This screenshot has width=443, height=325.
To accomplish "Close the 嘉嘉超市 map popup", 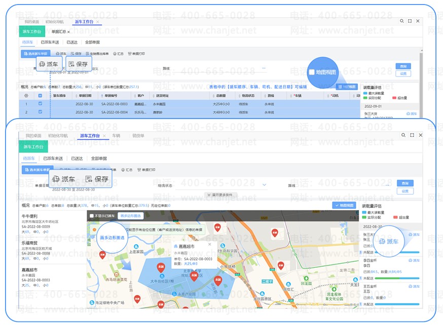I will pos(210,244).
